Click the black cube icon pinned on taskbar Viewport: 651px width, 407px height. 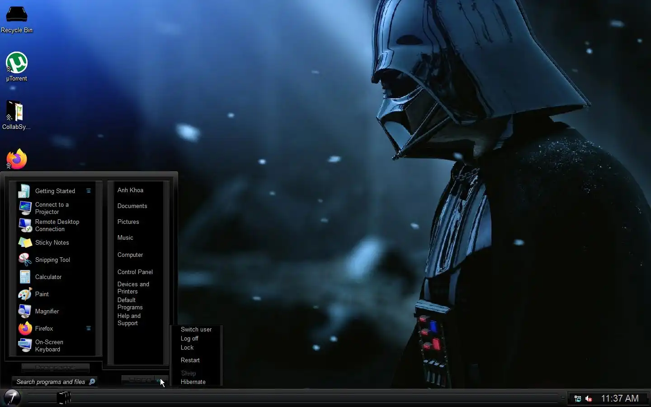coord(64,398)
